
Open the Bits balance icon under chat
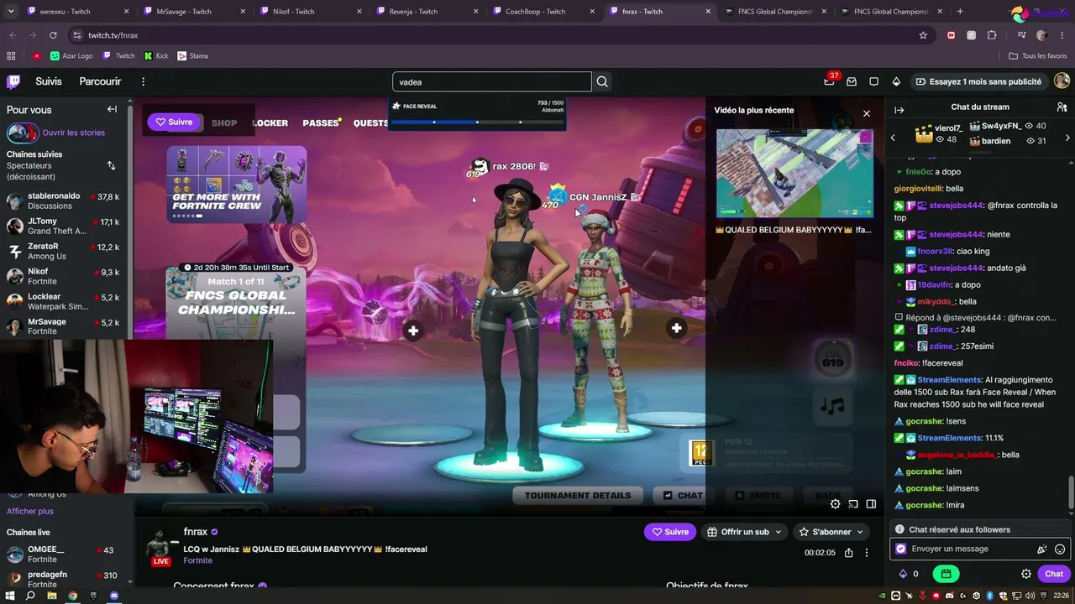pyautogui.click(x=903, y=574)
